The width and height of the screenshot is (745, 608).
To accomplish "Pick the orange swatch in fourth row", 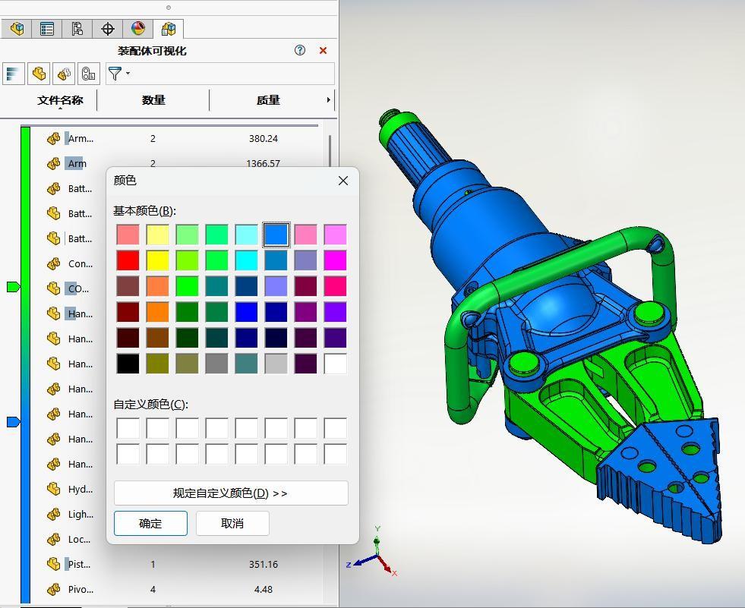I will click(157, 312).
